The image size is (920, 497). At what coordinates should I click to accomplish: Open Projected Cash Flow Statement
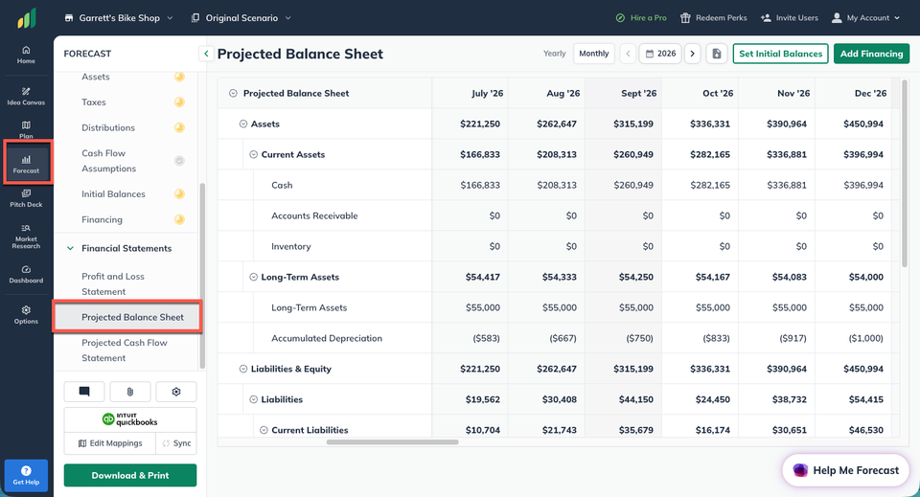(x=125, y=350)
